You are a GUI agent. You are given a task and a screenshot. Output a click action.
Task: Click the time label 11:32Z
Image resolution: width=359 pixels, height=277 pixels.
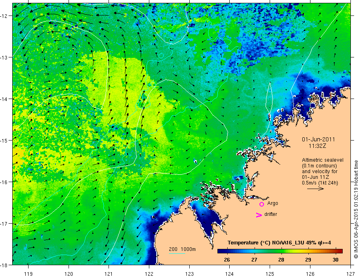pyautogui.click(x=317, y=146)
